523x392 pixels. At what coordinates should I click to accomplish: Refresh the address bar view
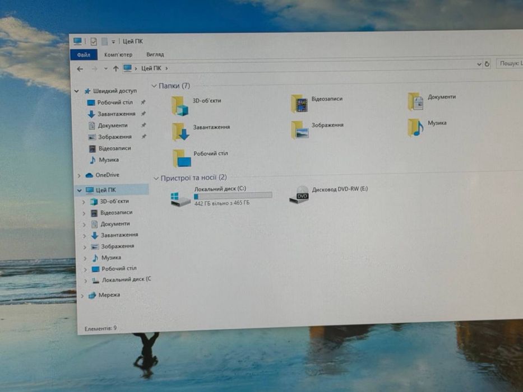point(487,64)
